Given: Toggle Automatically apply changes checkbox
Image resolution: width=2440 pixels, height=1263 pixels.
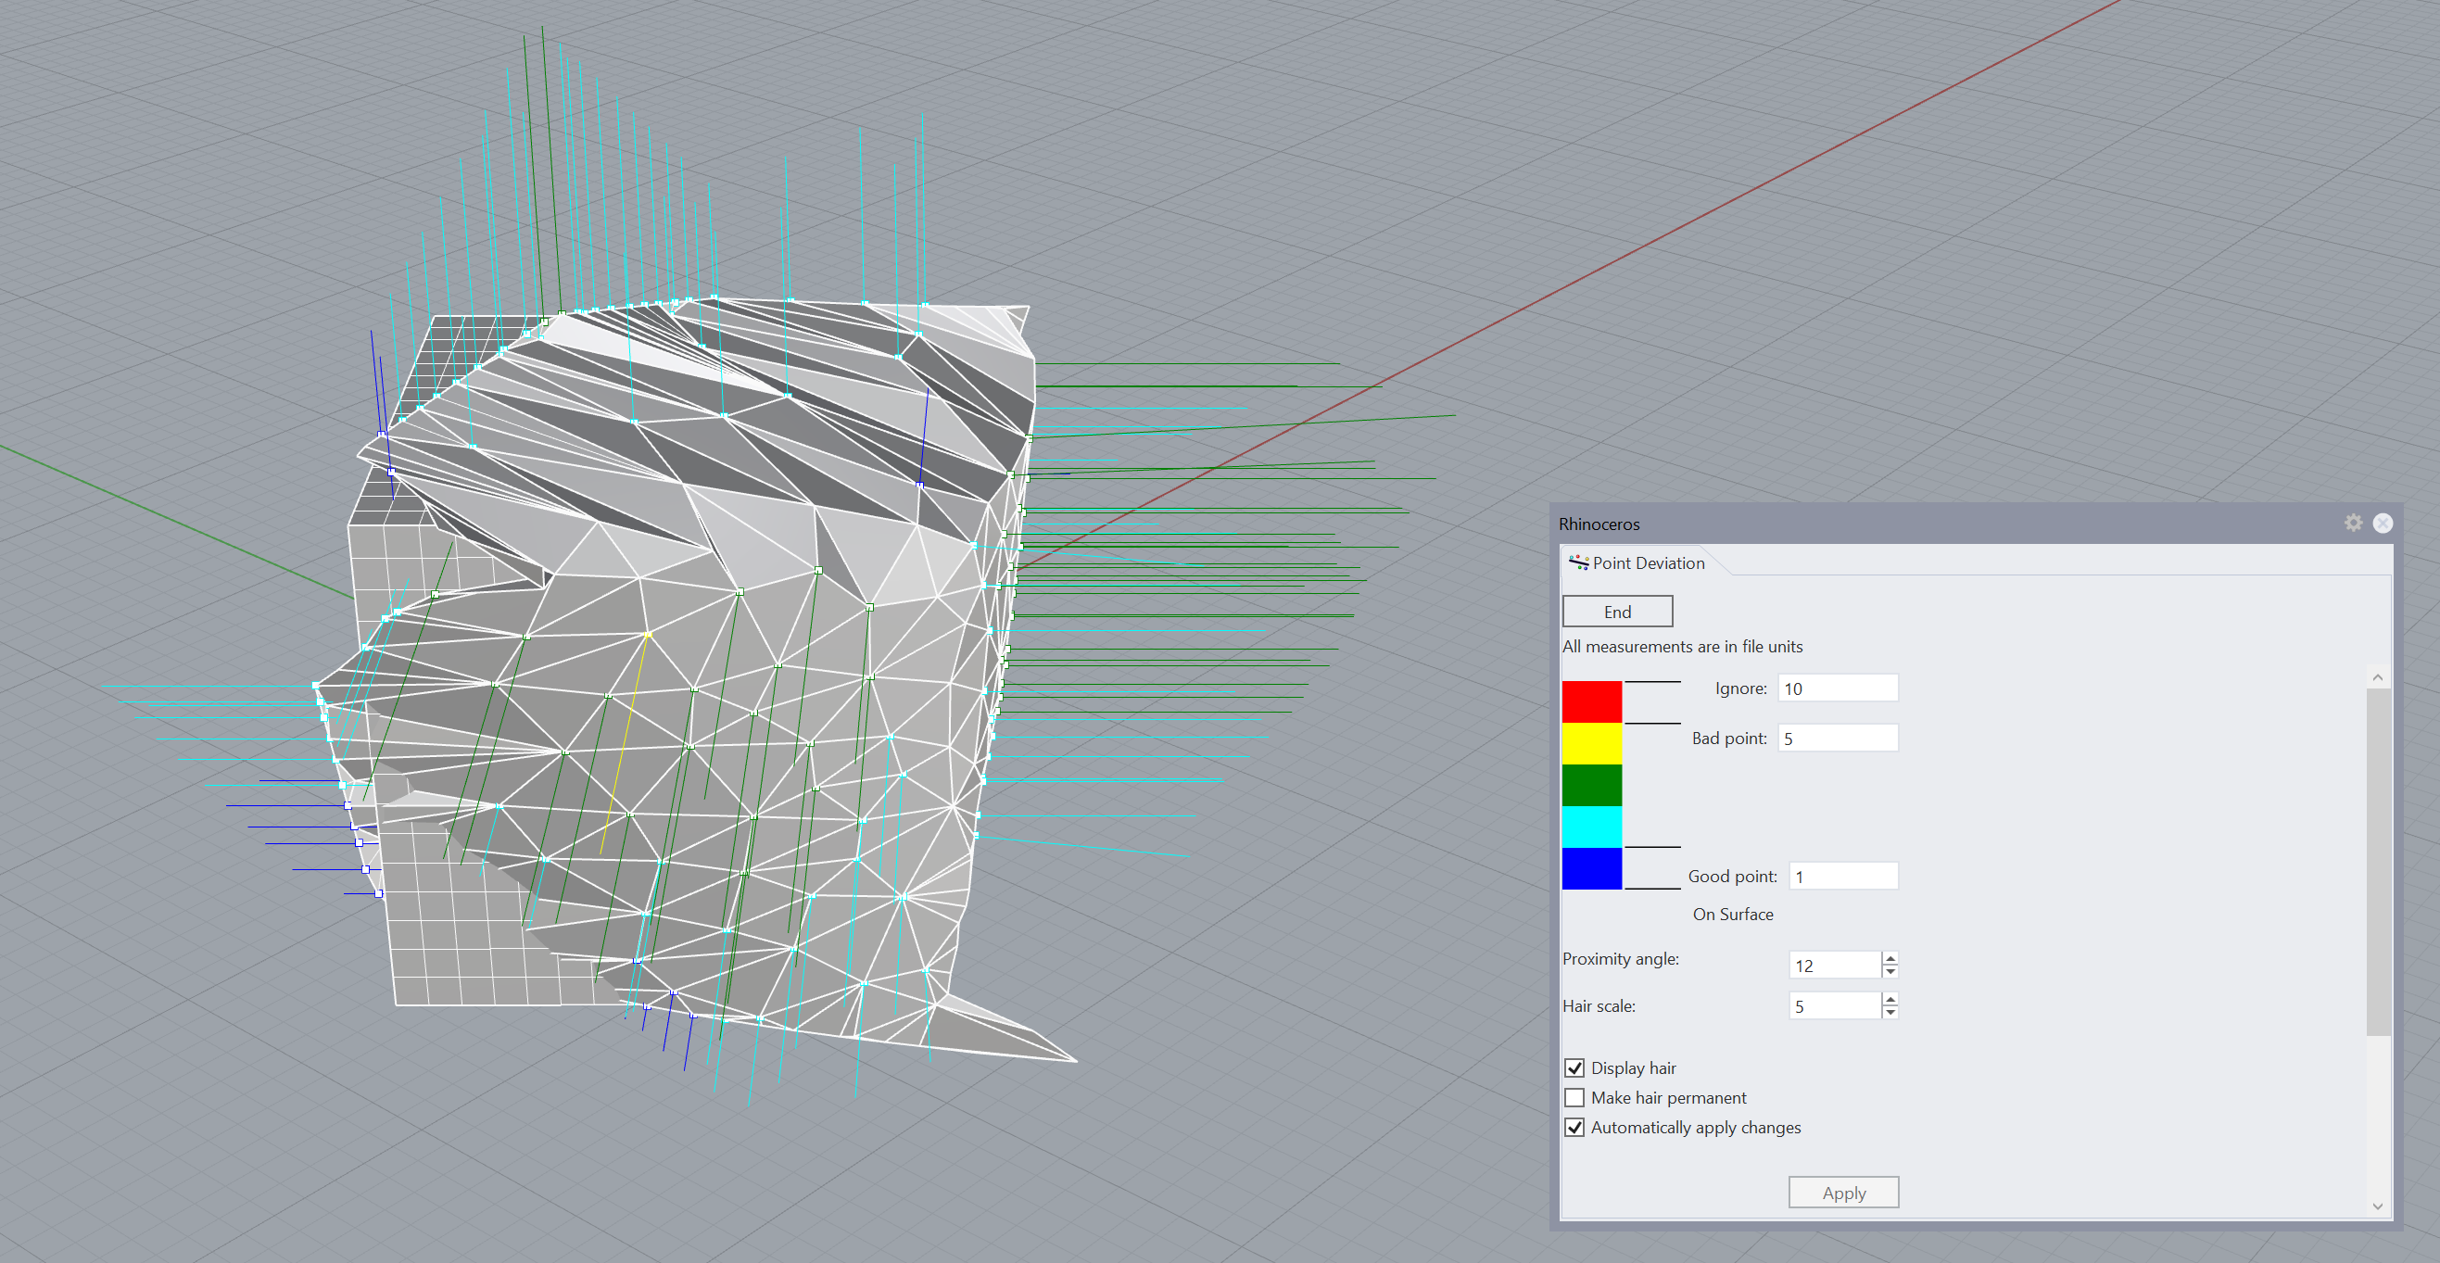Looking at the screenshot, I should [x=1574, y=1128].
